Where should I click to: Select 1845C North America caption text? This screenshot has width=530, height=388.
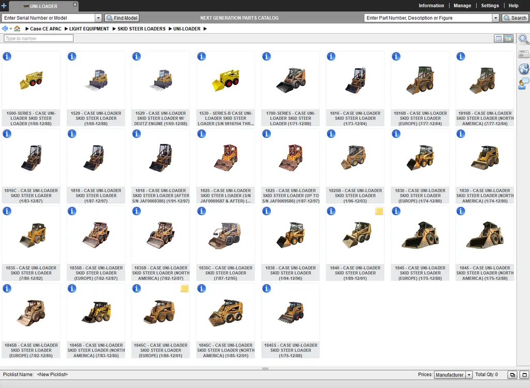click(226, 350)
